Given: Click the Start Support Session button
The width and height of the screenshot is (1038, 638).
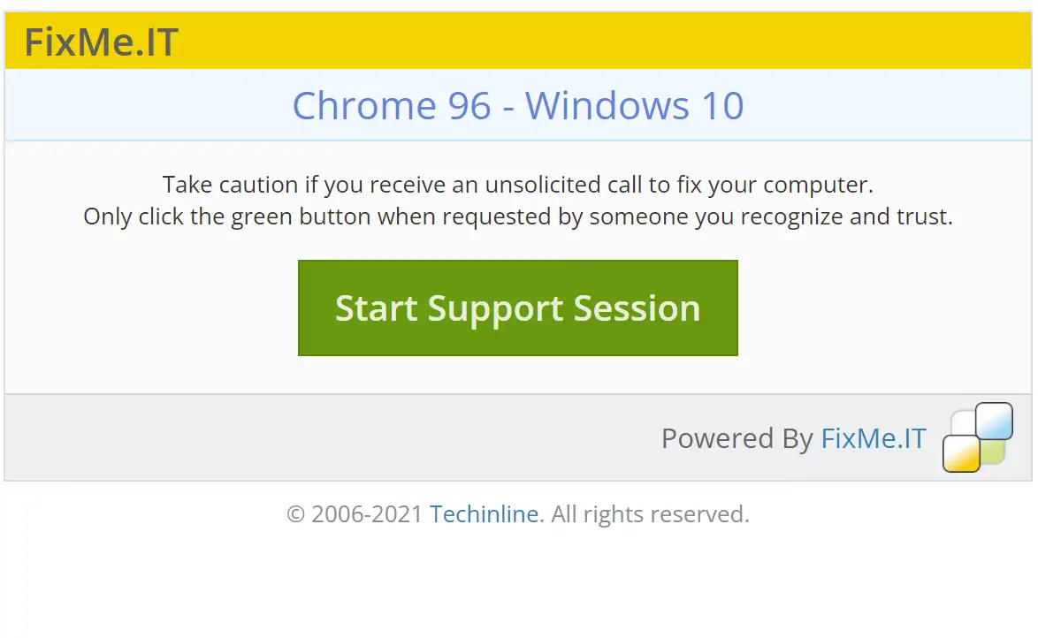Looking at the screenshot, I should coord(518,308).
